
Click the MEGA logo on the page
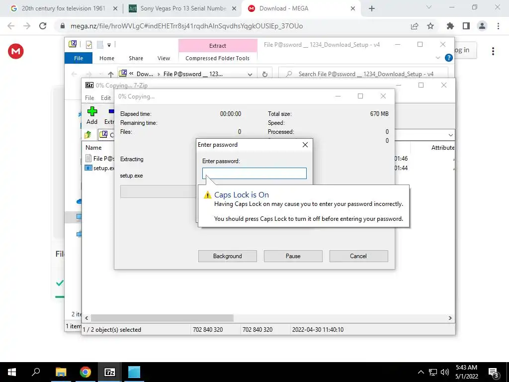(15, 51)
